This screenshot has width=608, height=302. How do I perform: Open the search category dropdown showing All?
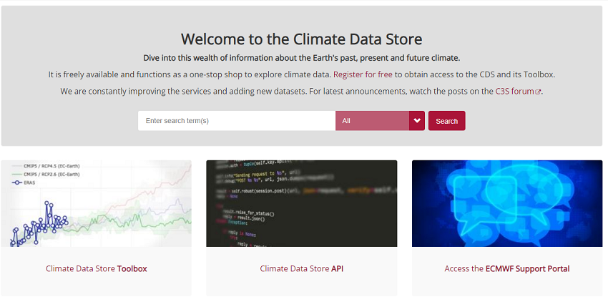(372, 121)
